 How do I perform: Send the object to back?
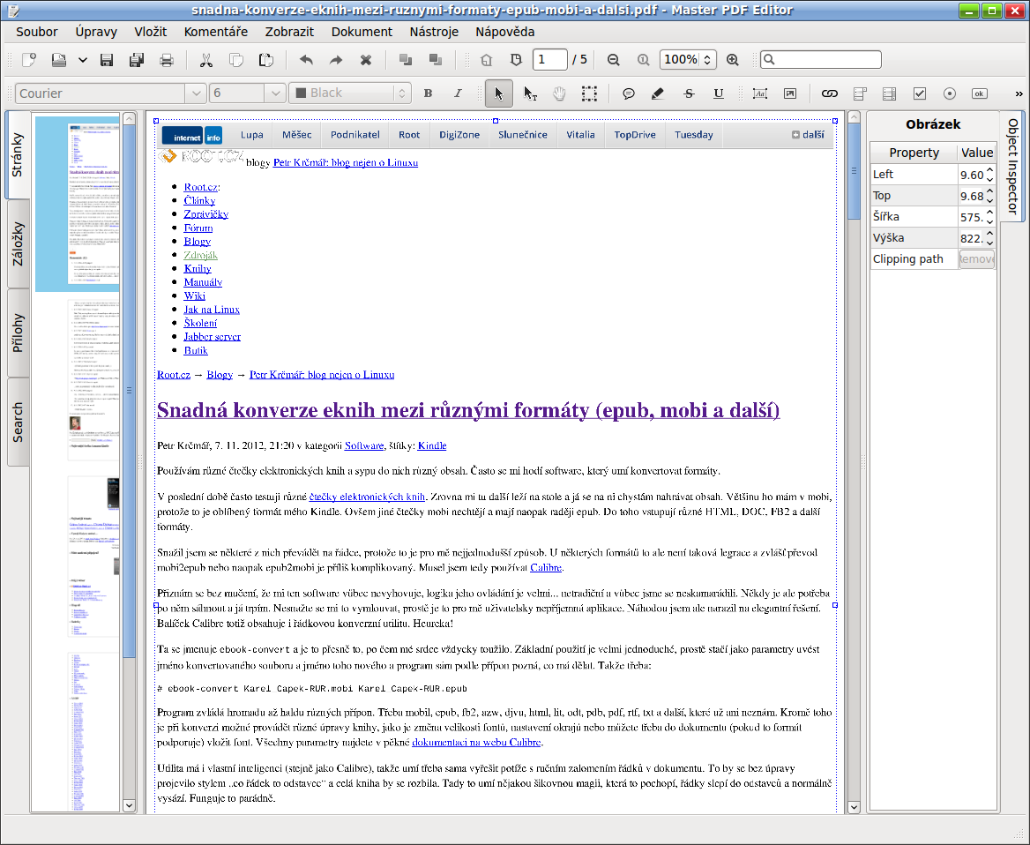tap(436, 60)
